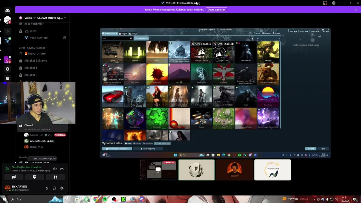Confirm with the TAMAM button
The image size is (361, 203).
coord(311,149)
